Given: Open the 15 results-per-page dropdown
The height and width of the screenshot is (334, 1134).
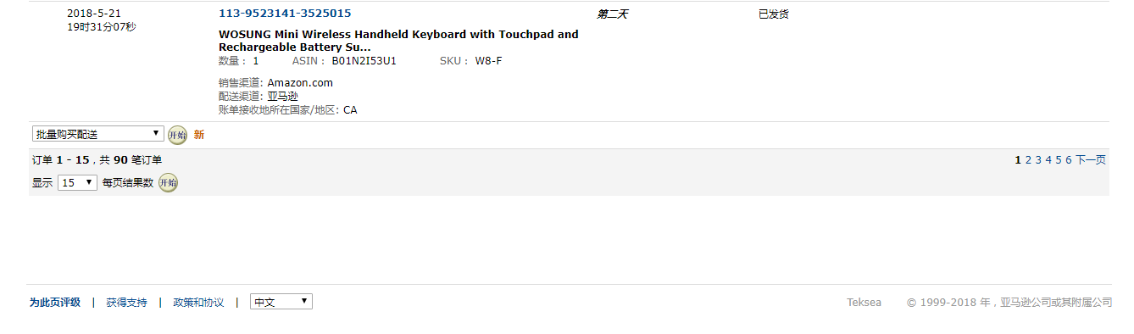Looking at the screenshot, I should tap(77, 182).
